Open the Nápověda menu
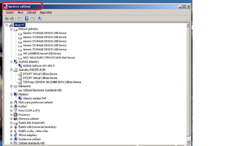The image size is (237, 146). (46, 12)
